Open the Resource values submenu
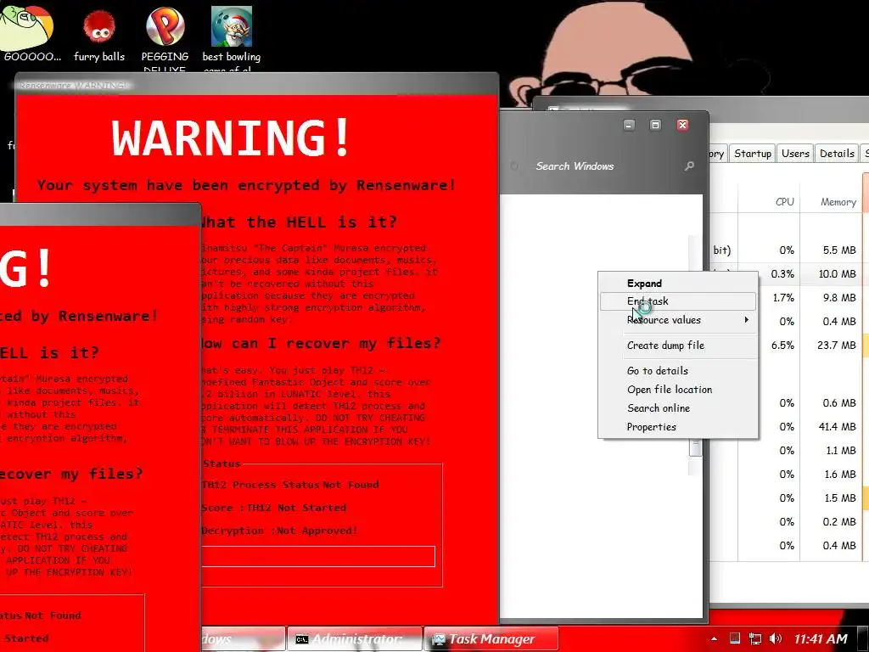The width and height of the screenshot is (869, 652). (x=678, y=320)
